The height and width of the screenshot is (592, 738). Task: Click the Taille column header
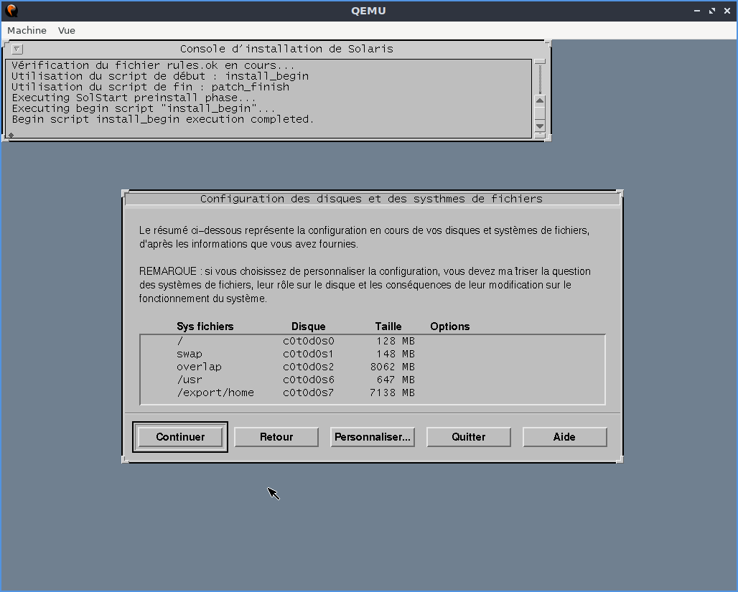(388, 326)
